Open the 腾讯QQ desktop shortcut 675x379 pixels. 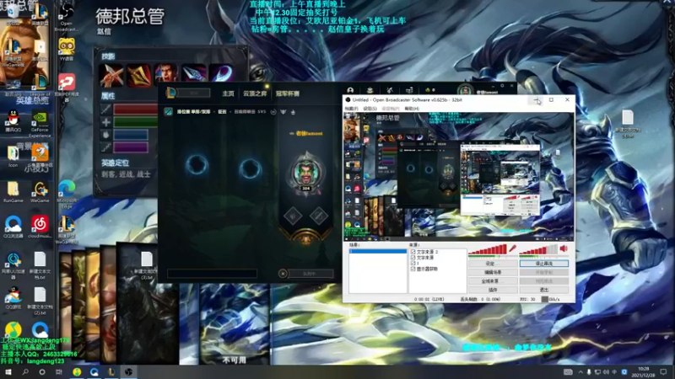(13, 121)
